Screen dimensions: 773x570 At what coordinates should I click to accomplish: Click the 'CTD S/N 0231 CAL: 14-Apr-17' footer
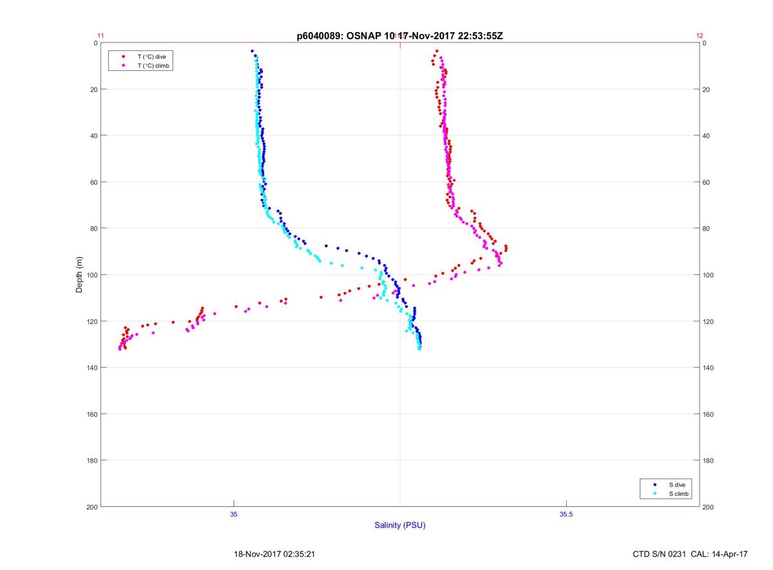691,554
